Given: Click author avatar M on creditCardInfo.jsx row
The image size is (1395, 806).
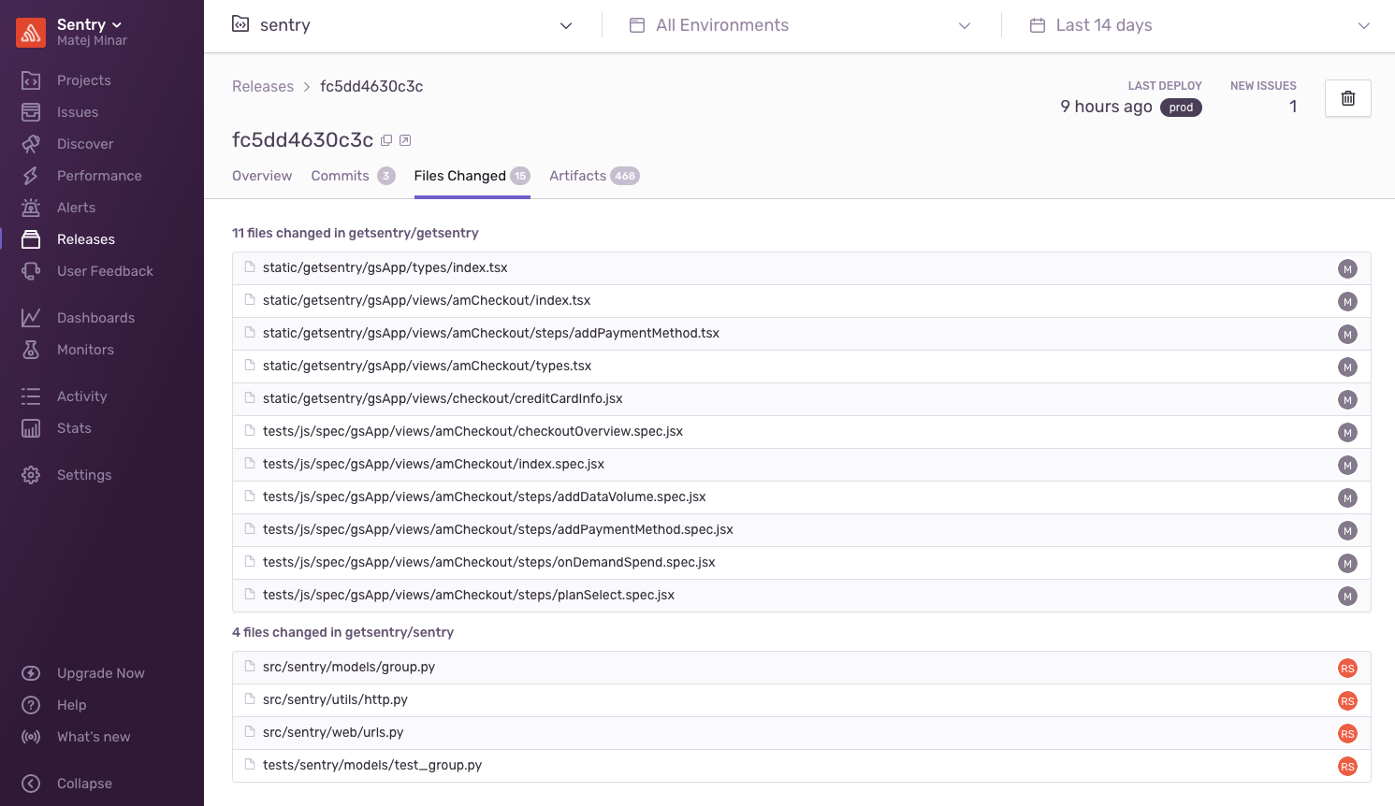Looking at the screenshot, I should pos(1347,400).
